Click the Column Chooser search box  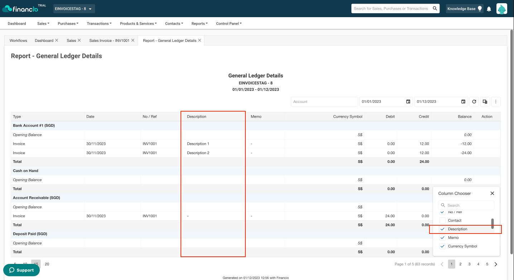(466, 205)
